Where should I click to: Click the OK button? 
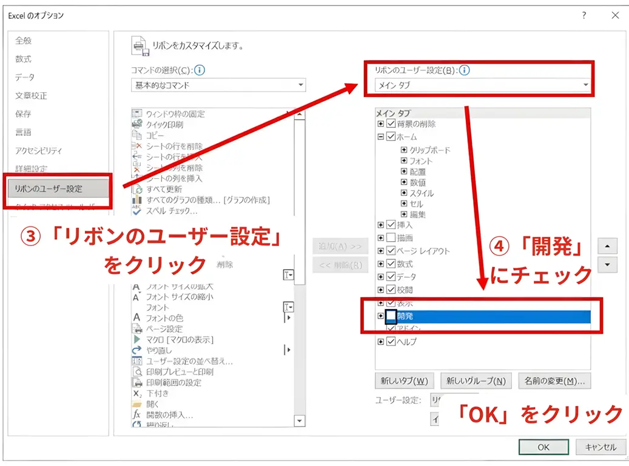click(543, 447)
